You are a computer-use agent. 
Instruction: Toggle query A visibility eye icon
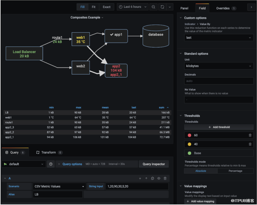click(x=159, y=178)
